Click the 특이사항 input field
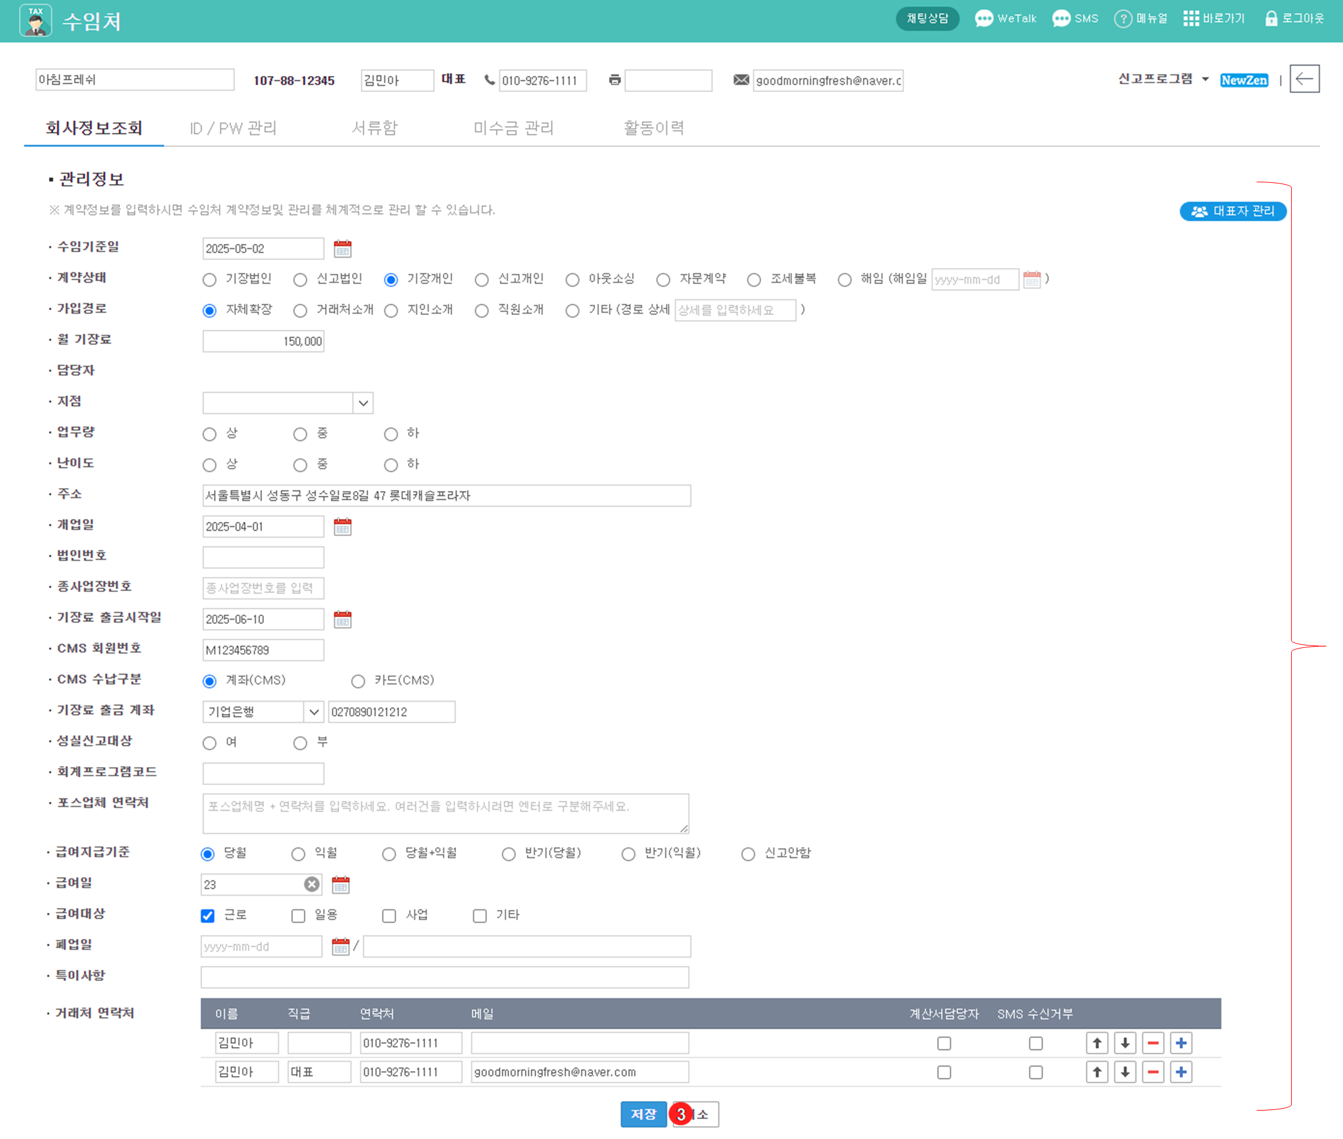This screenshot has height=1139, width=1343. pos(444,978)
